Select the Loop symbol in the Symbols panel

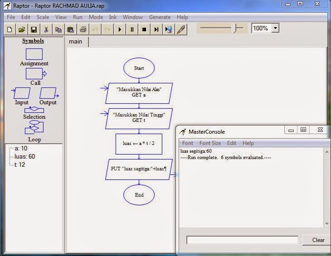[x=34, y=127]
